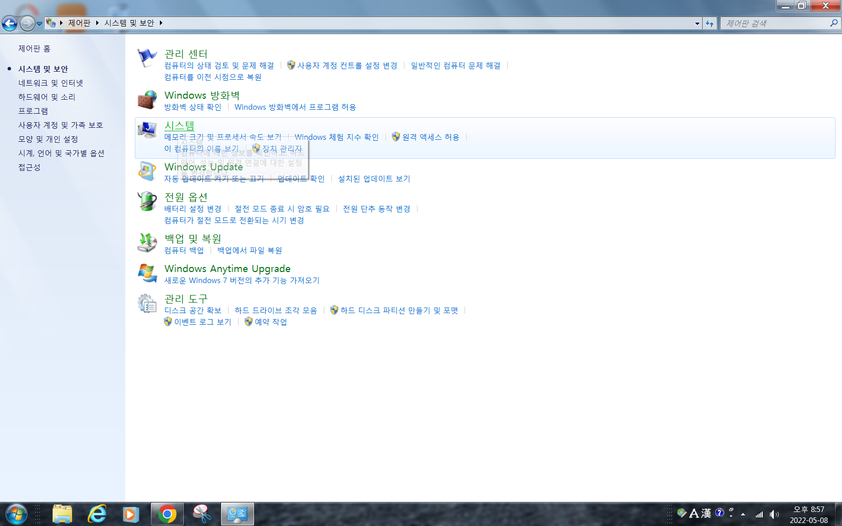
Task: Click the Forward navigation arrow
Action: (27, 23)
